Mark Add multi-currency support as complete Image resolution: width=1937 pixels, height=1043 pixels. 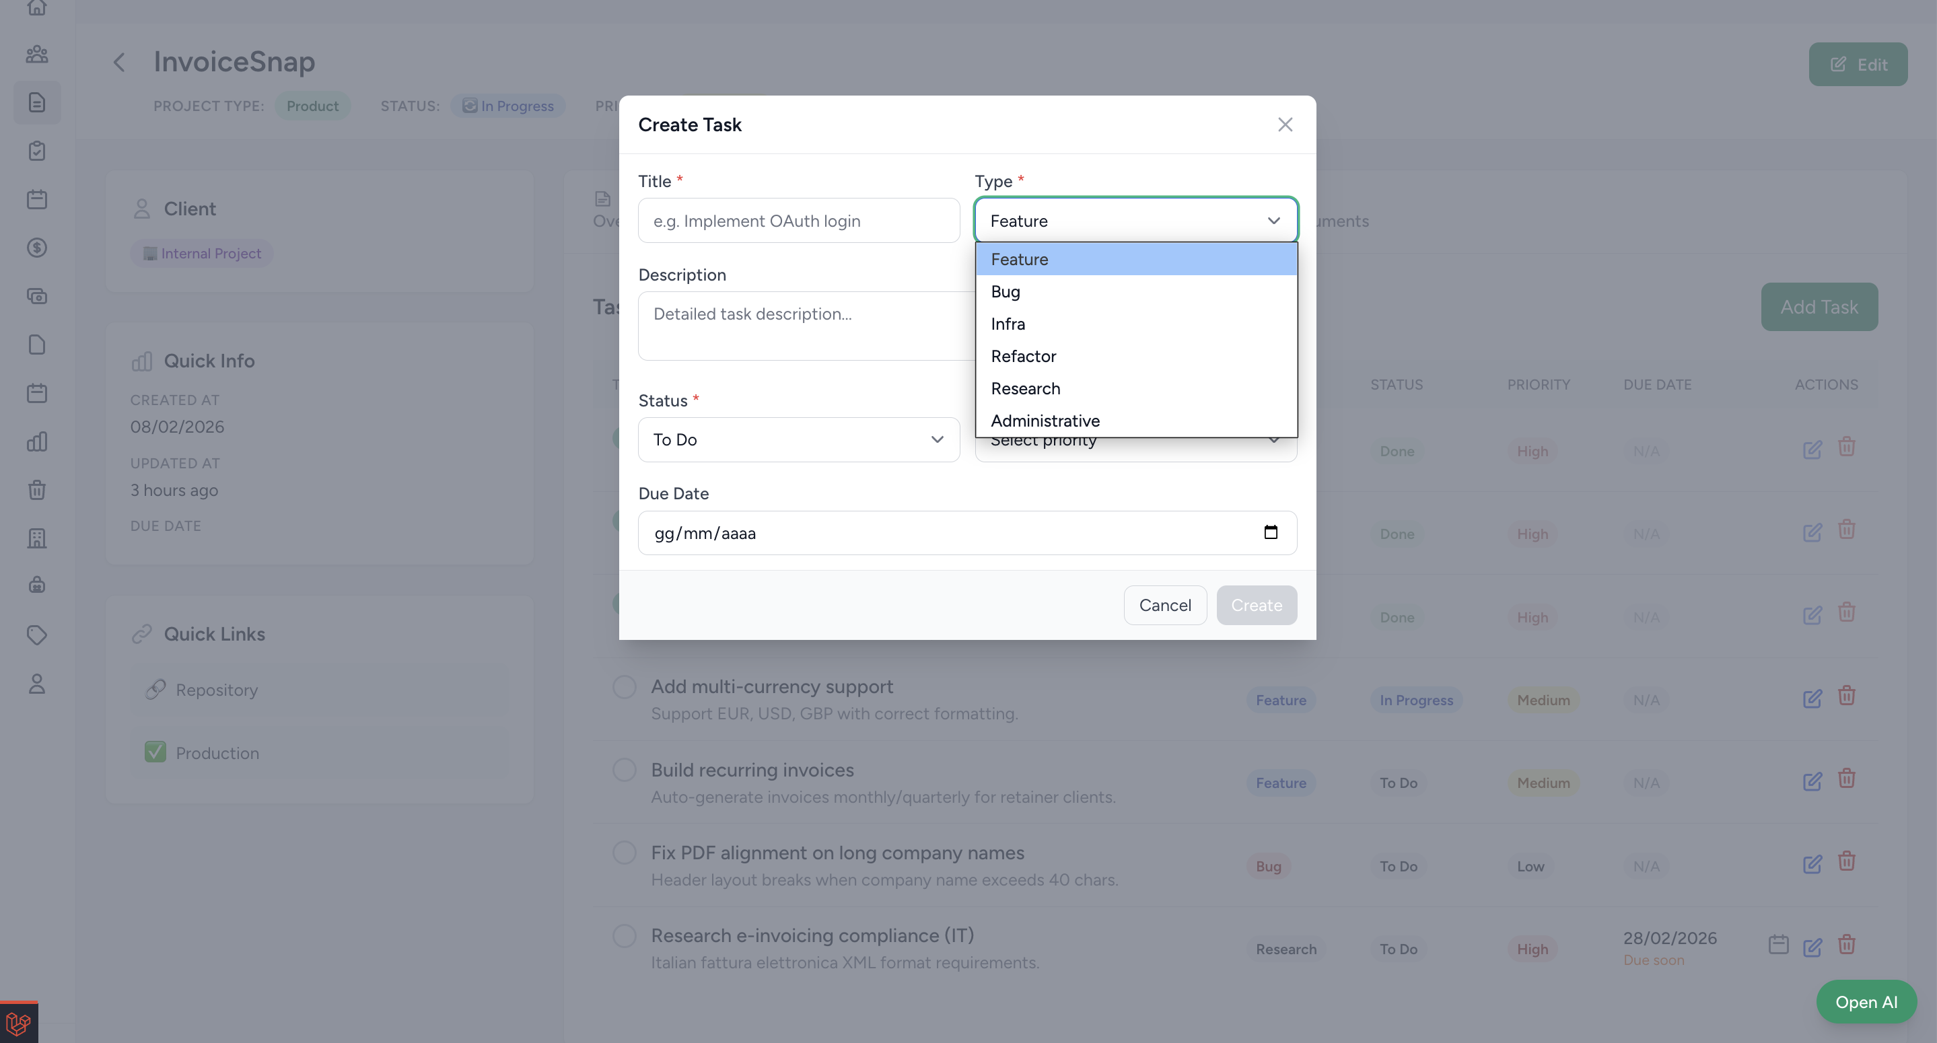pyautogui.click(x=624, y=686)
